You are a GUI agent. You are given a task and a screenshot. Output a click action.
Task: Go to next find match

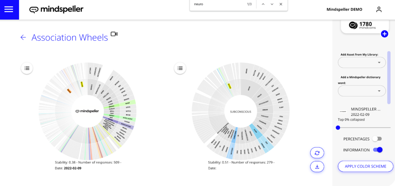coord(272,4)
